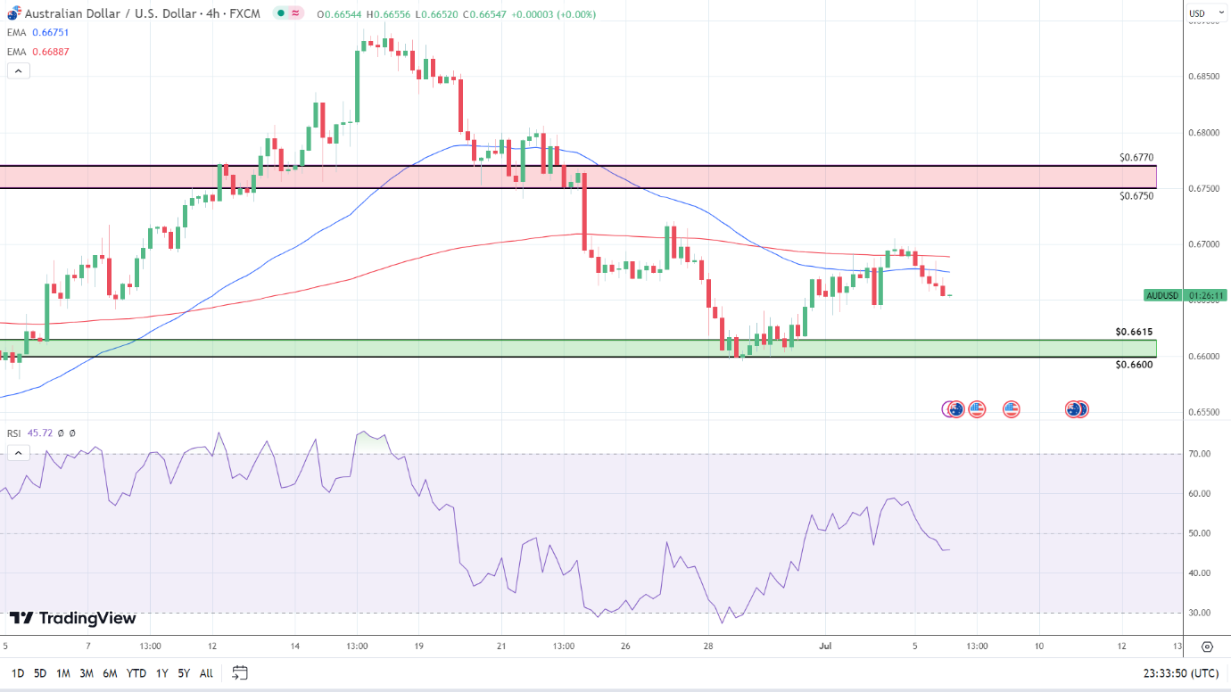Screen dimensions: 1231x692
Task: Open the Australian Dollar / U.S. Dollar symbol title
Action: 143,13
